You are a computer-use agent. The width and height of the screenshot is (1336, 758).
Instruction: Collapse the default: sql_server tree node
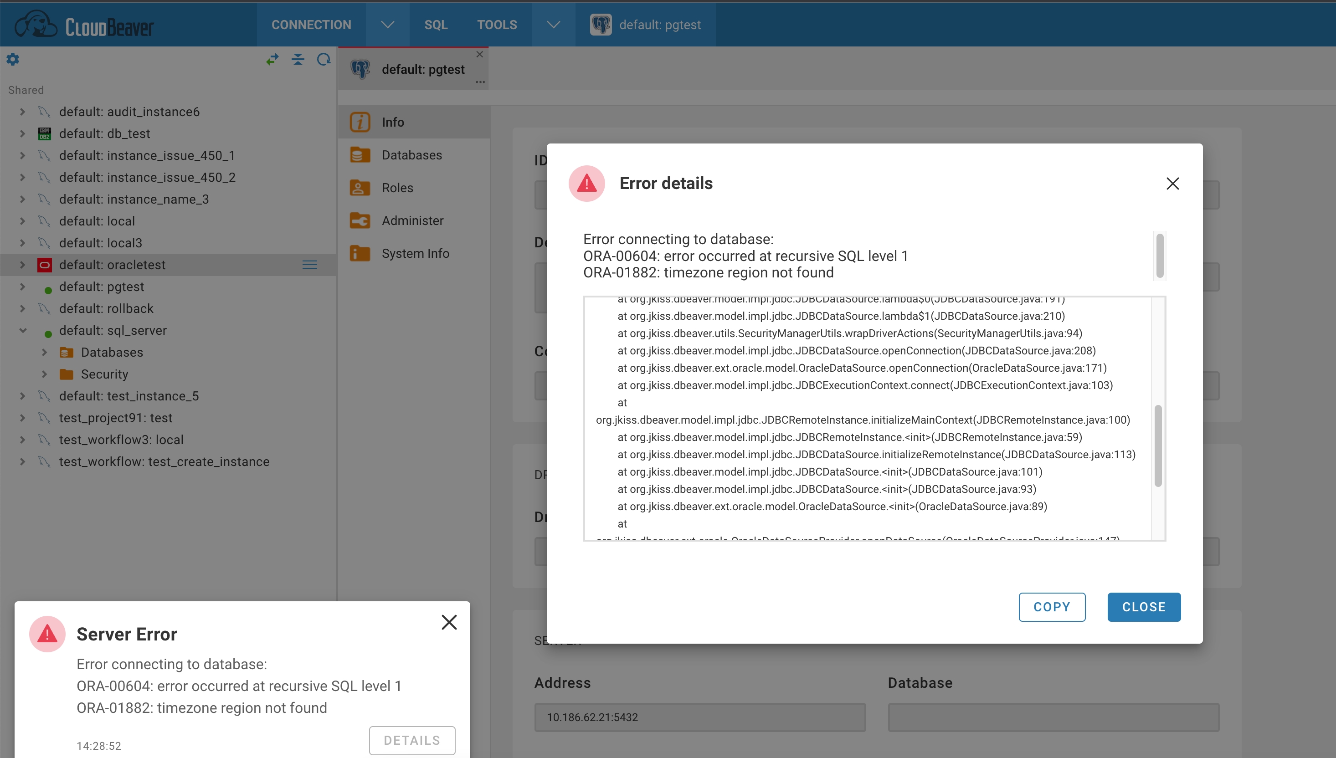click(x=22, y=330)
